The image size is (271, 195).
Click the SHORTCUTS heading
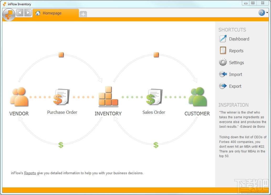[232, 30]
